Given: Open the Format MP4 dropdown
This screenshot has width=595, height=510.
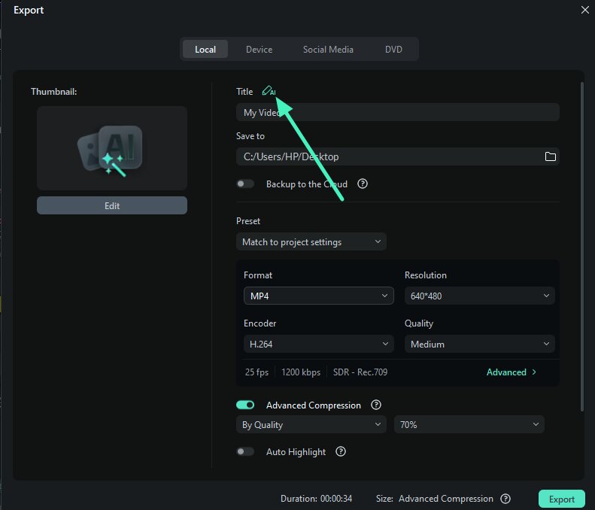Looking at the screenshot, I should (319, 296).
